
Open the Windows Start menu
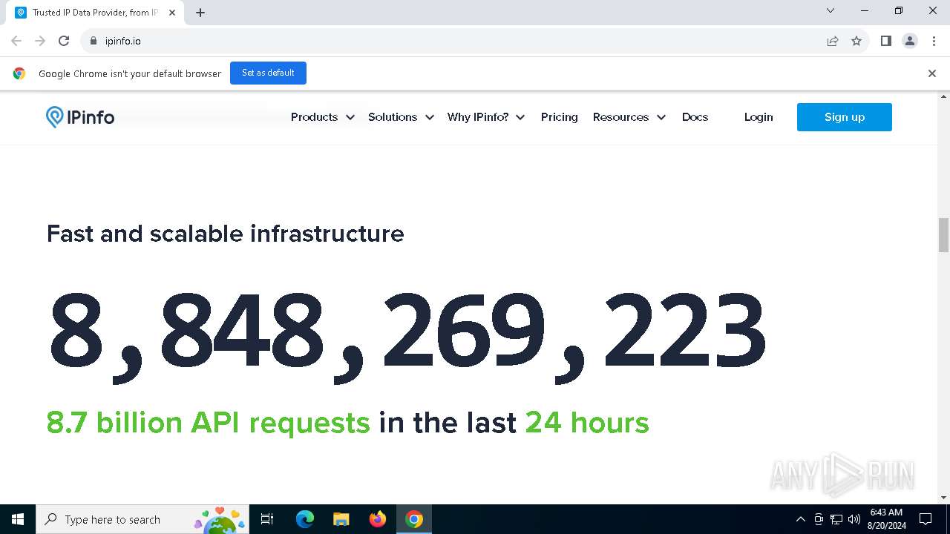(x=18, y=519)
